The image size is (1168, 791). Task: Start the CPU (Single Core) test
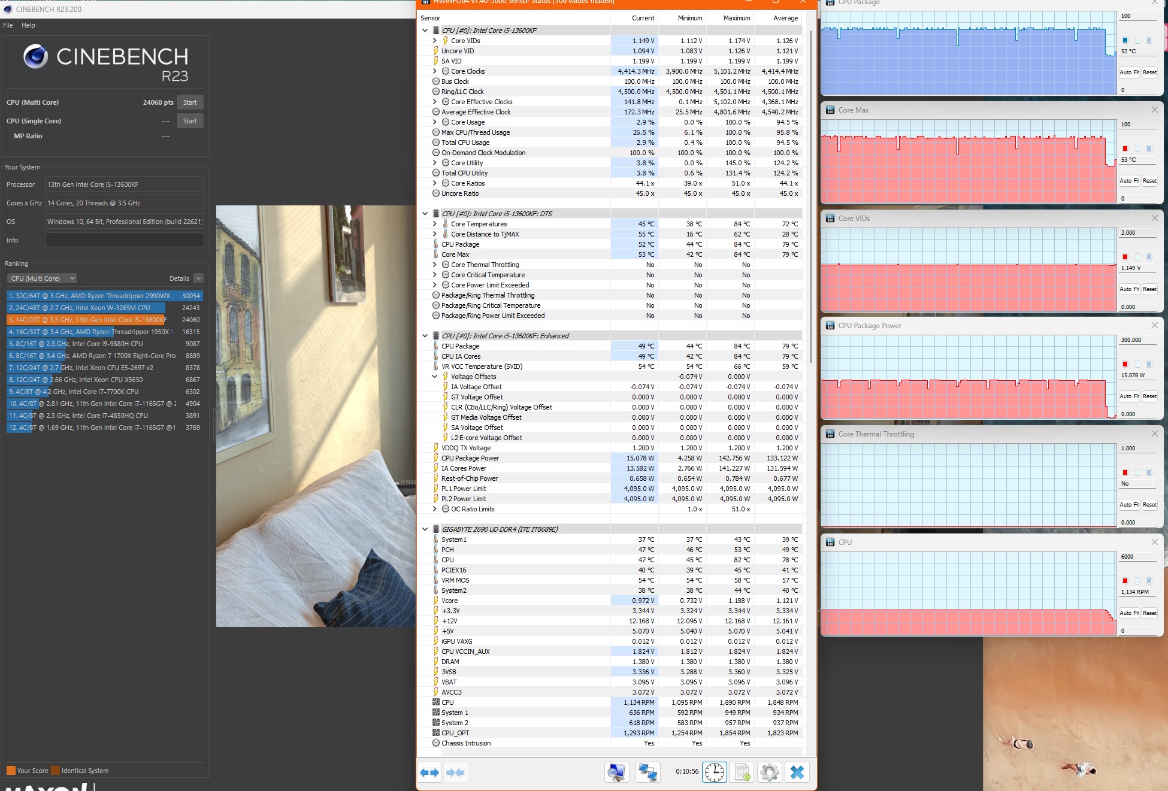190,121
